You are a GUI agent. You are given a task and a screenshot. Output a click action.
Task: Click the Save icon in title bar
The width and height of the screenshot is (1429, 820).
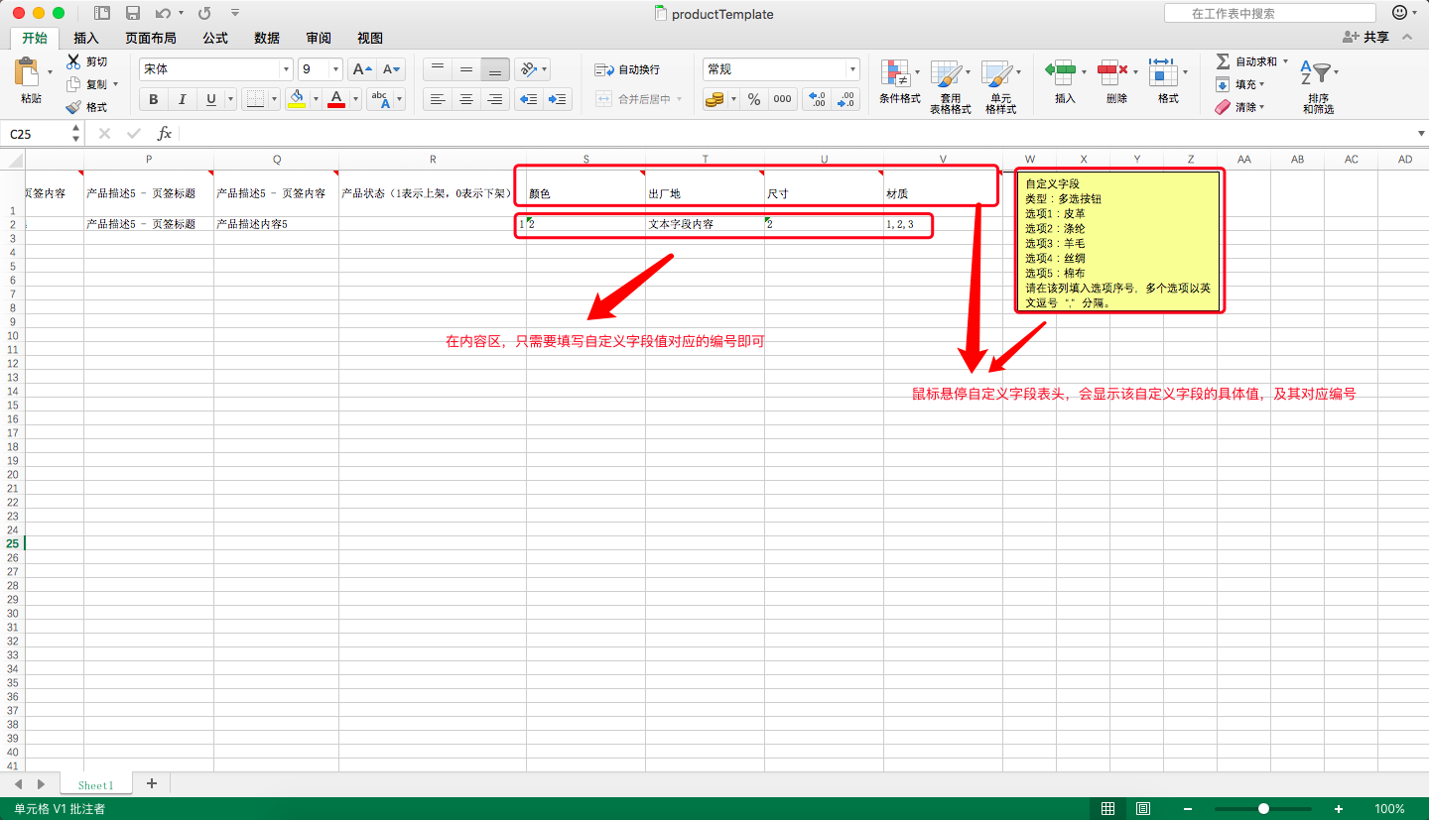pyautogui.click(x=133, y=13)
